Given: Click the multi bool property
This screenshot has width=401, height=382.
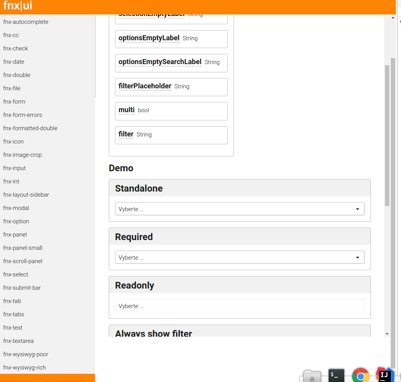Looking at the screenshot, I should (171, 111).
